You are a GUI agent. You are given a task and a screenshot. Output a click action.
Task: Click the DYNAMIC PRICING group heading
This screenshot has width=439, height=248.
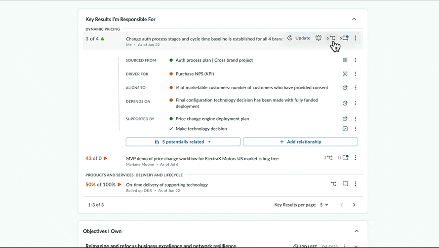[103, 29]
